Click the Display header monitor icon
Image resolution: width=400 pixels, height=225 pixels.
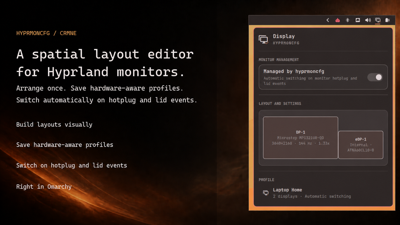(264, 39)
